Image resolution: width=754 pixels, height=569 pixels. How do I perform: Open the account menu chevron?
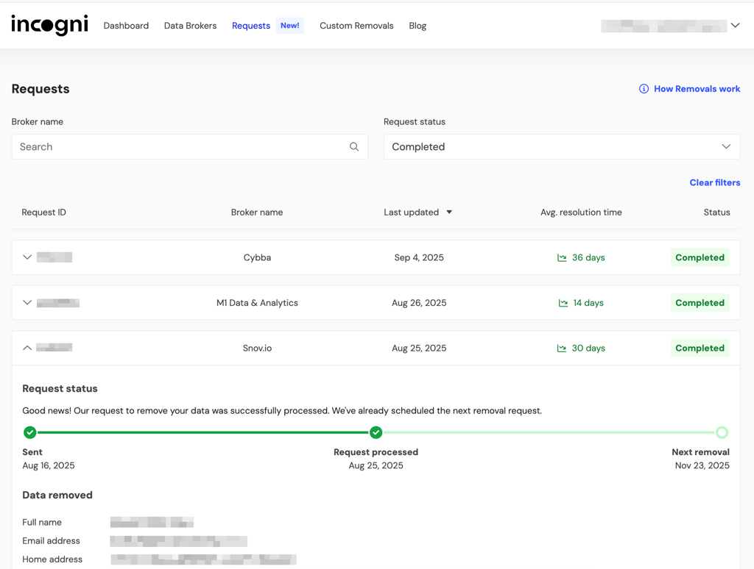pyautogui.click(x=736, y=26)
